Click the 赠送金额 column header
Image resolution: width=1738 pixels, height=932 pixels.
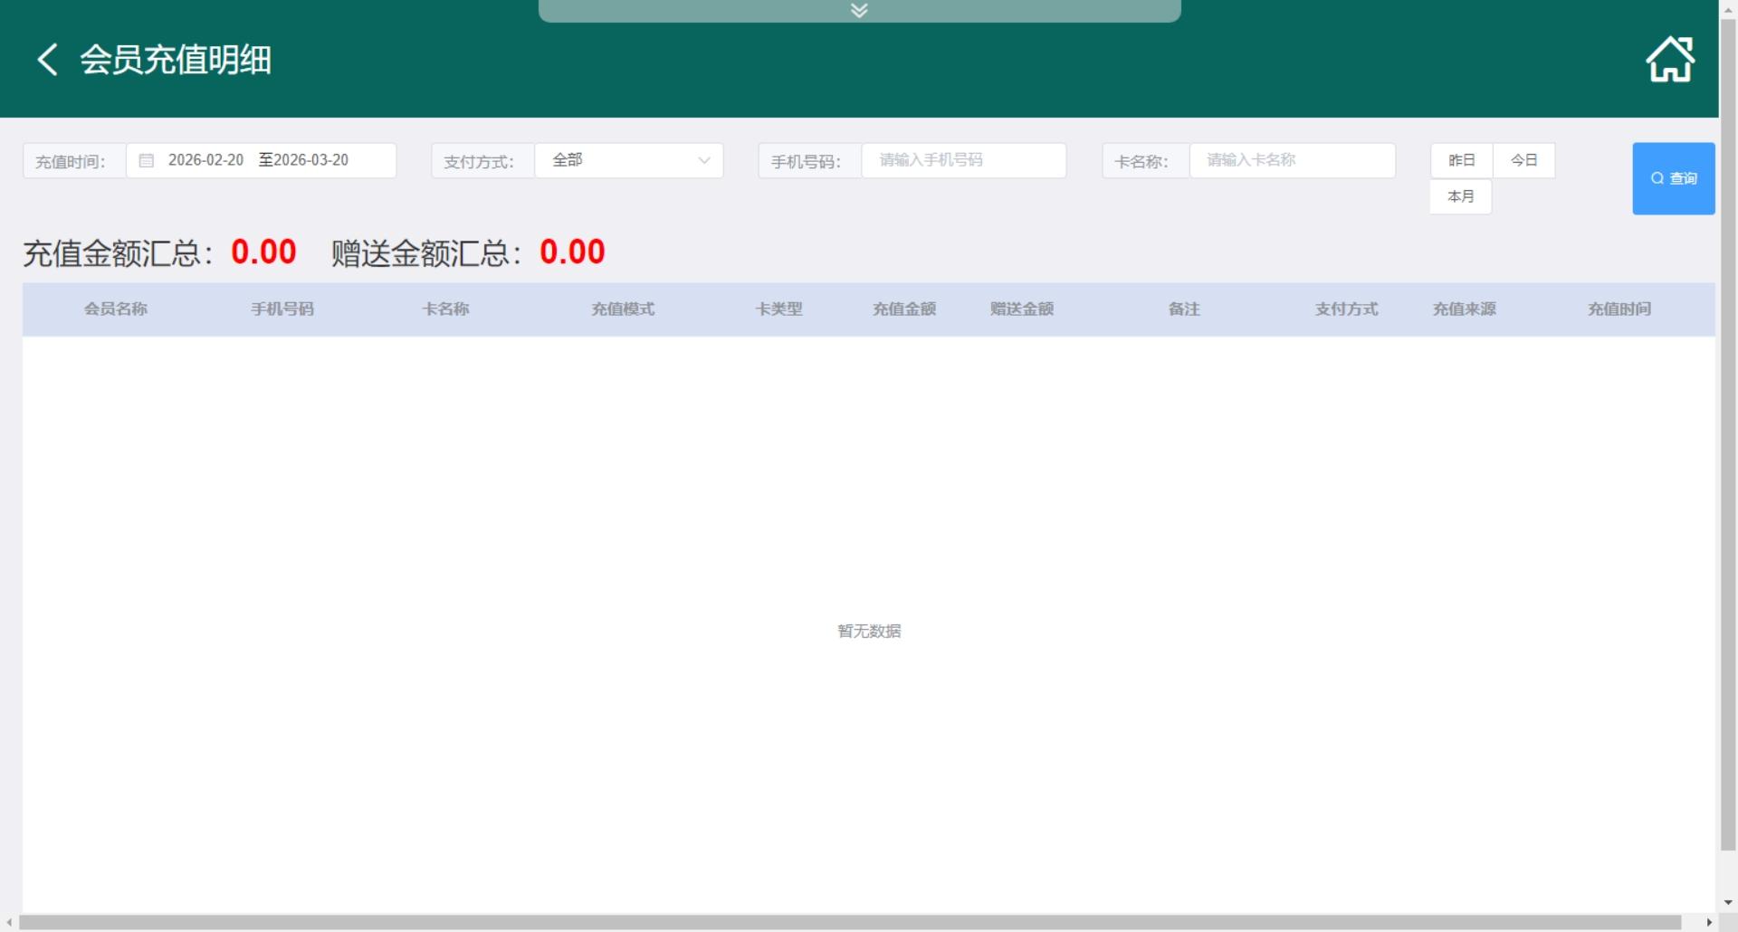(1022, 309)
